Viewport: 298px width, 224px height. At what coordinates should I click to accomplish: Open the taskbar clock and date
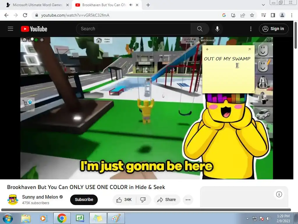283,218
